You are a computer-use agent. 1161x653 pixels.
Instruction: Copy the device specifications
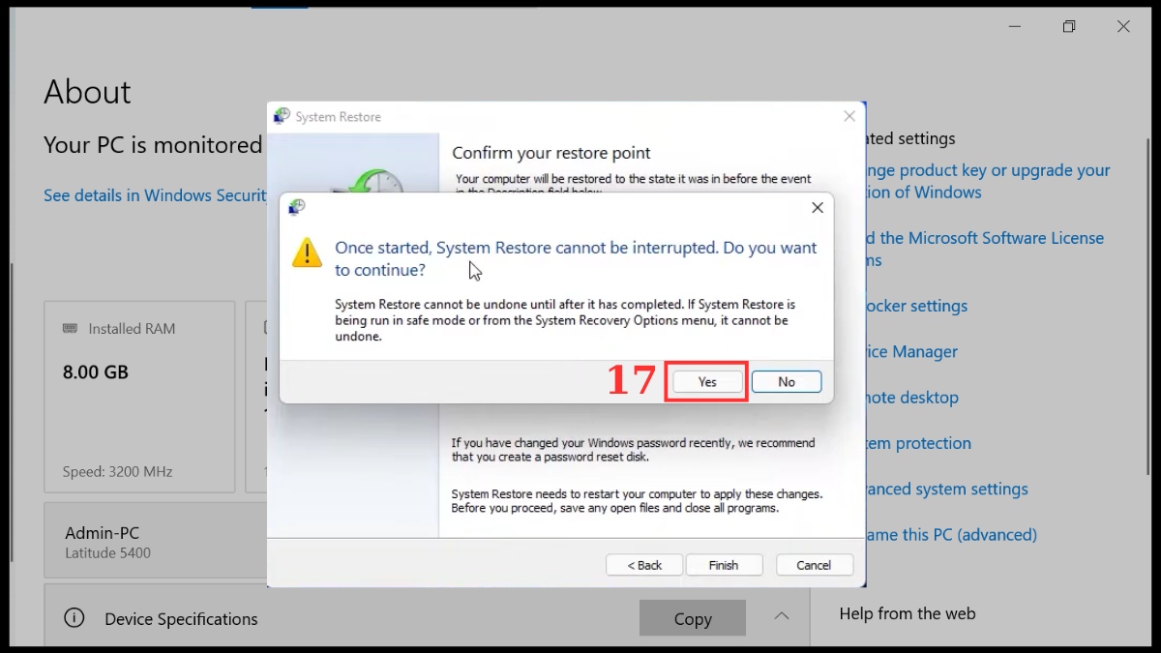pos(692,618)
